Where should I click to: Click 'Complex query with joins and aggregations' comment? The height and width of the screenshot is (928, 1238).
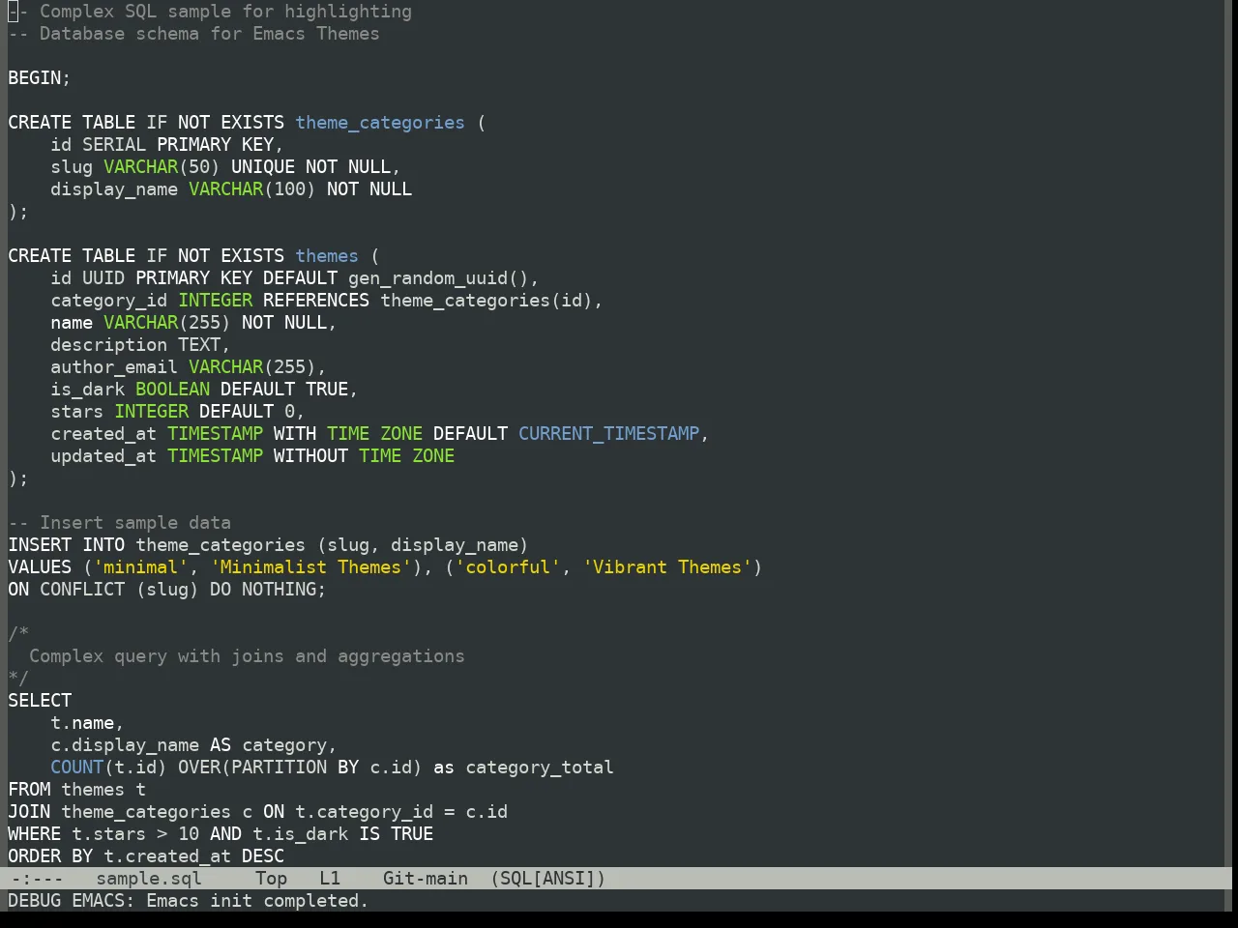(x=248, y=656)
